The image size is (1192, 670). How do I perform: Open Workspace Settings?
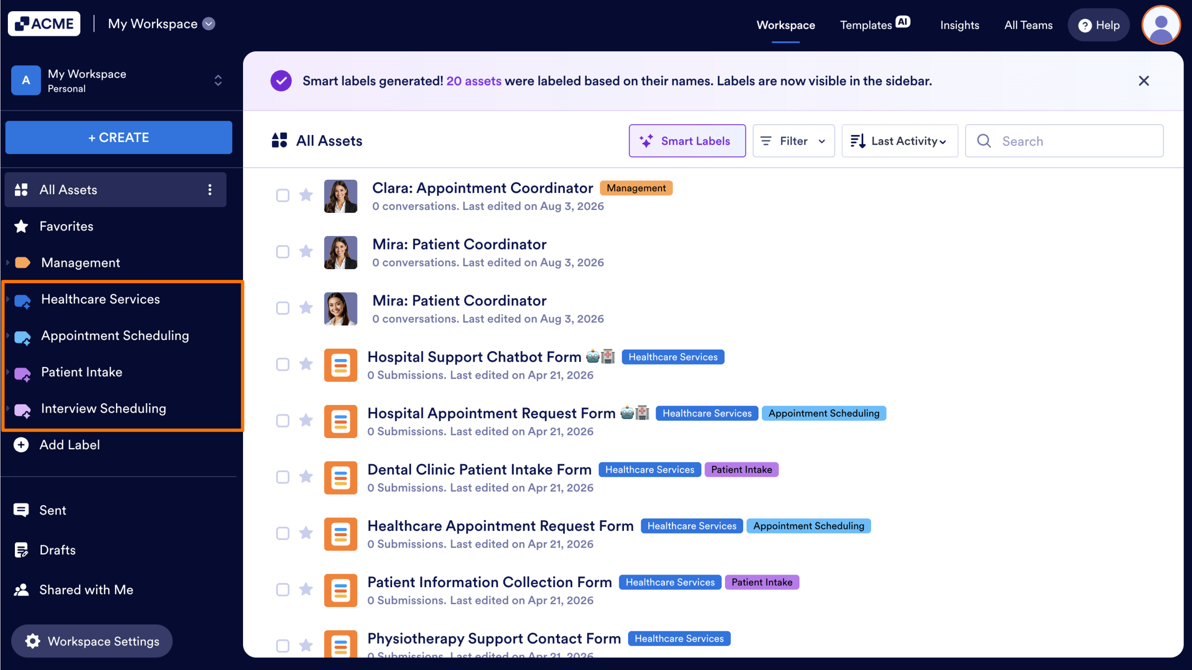(92, 641)
